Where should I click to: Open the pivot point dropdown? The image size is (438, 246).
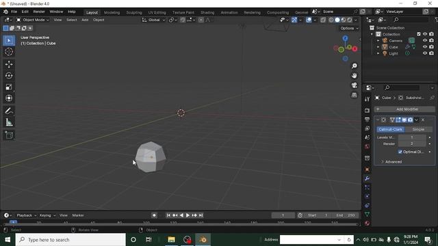pos(173,20)
